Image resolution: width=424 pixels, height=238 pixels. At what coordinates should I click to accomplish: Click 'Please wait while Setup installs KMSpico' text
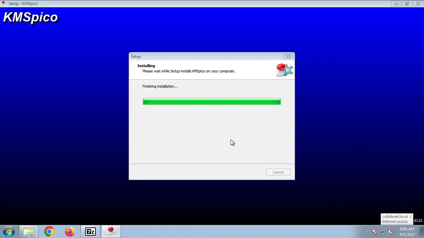pos(189,71)
